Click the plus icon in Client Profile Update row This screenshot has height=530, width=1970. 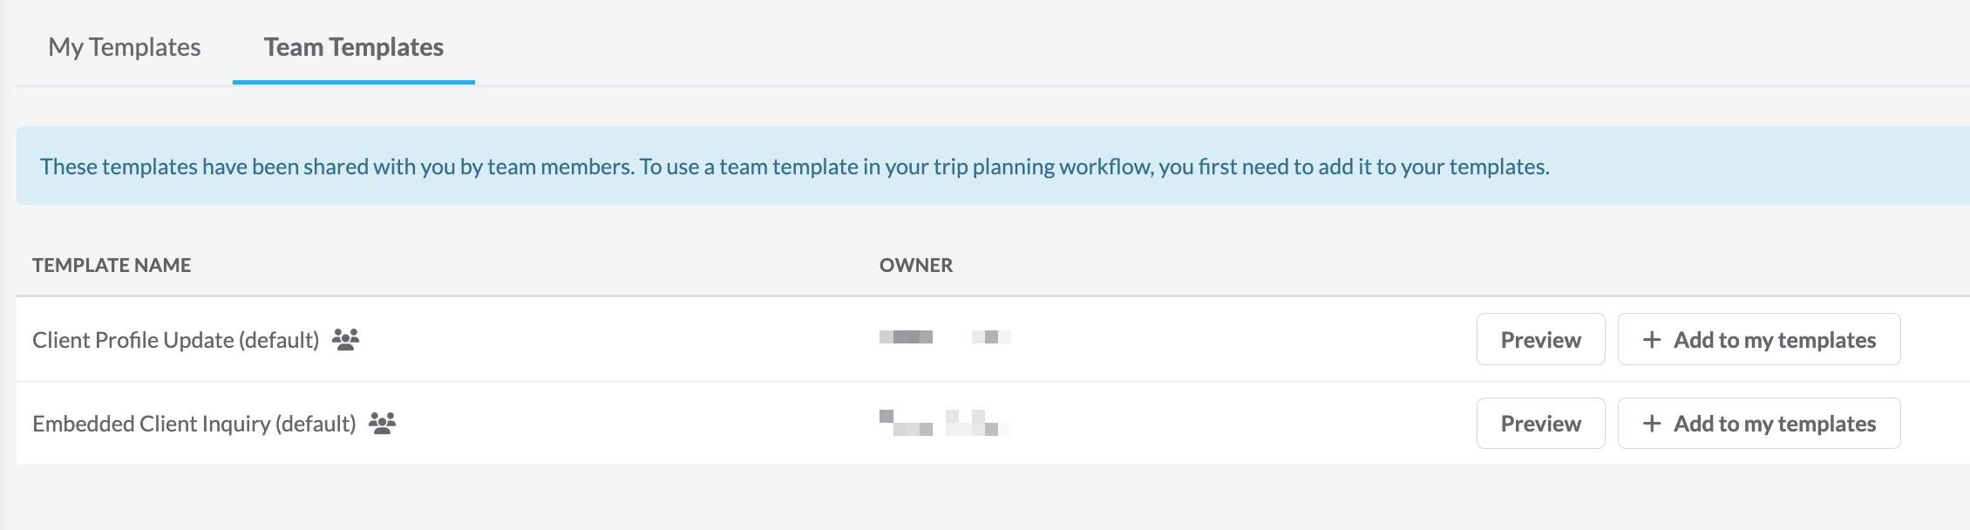[x=1652, y=339]
